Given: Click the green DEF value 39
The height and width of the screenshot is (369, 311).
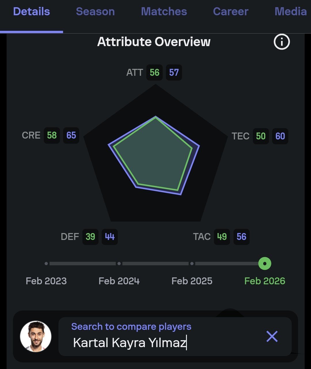Looking at the screenshot, I should [90, 237].
